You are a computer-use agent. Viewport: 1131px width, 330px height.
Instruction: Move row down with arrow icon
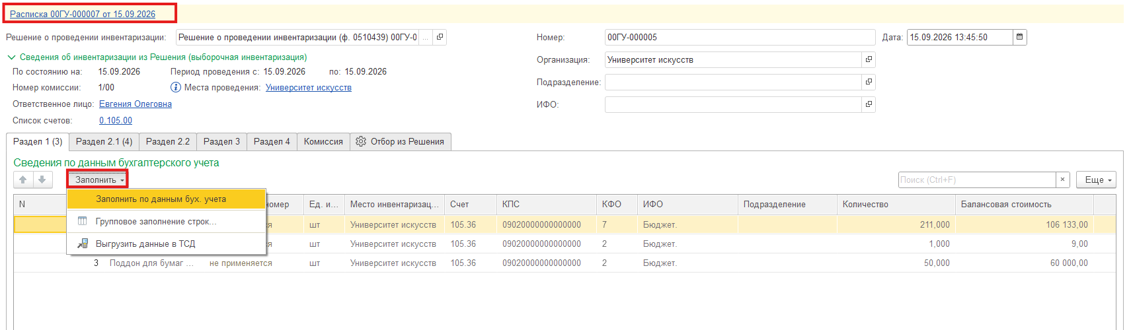click(42, 180)
